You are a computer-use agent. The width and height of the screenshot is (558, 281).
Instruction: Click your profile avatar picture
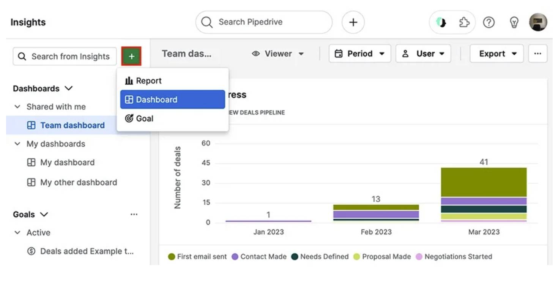538,22
